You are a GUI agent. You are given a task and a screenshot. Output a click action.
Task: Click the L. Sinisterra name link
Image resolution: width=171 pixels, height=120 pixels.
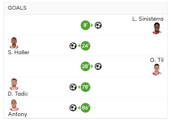pyautogui.click(x=148, y=19)
